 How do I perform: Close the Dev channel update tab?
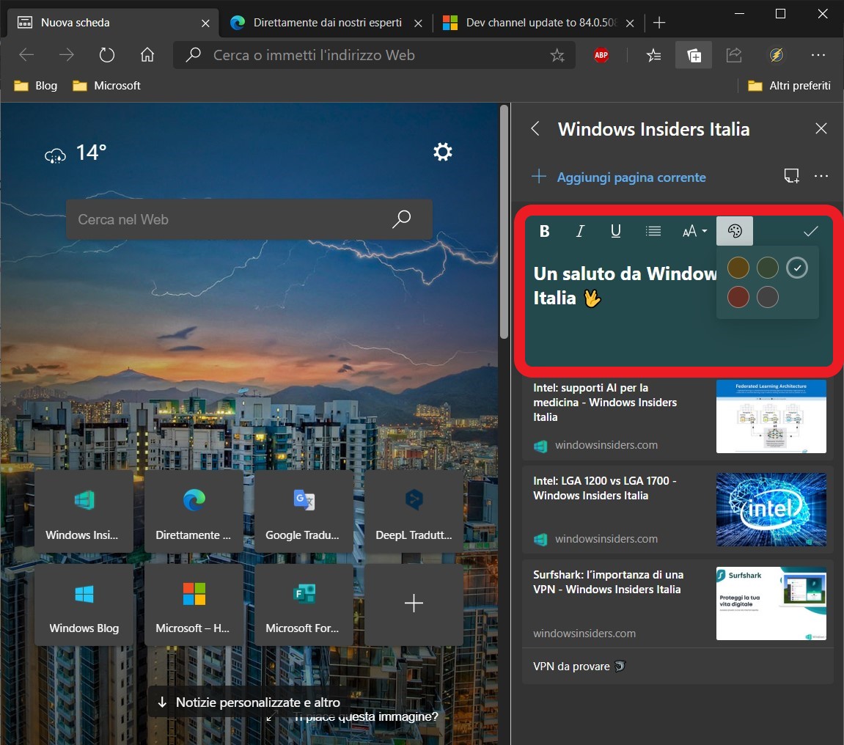630,23
